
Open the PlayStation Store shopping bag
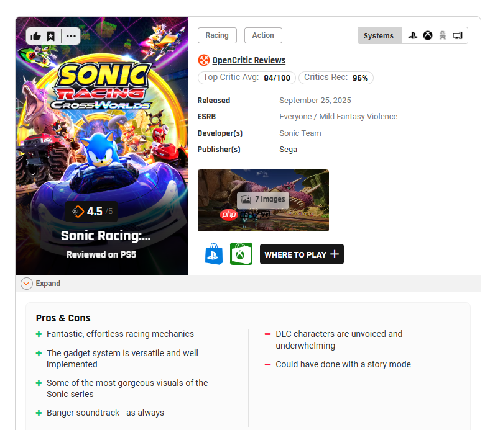coord(214,254)
